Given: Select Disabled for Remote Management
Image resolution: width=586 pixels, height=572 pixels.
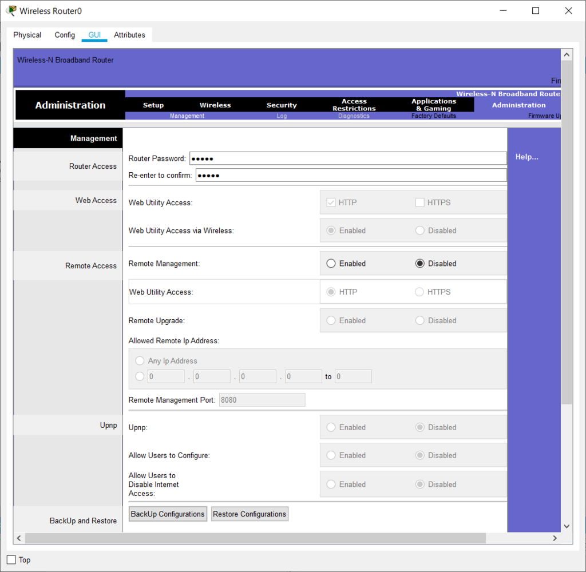Looking at the screenshot, I should (x=420, y=264).
